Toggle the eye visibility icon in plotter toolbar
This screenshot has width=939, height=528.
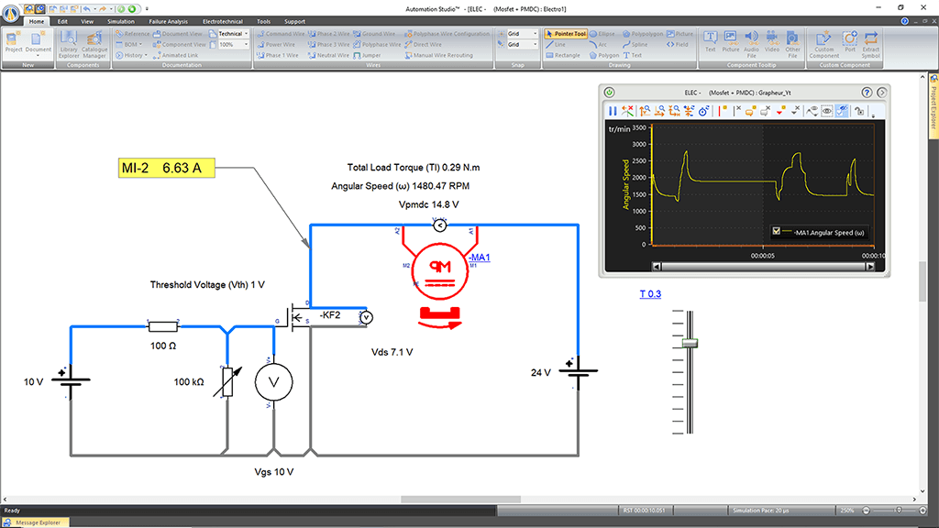[x=827, y=110]
